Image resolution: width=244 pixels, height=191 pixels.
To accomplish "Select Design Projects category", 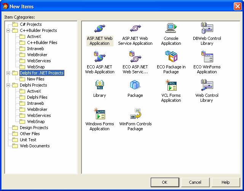I will pyautogui.click(x=34, y=128).
